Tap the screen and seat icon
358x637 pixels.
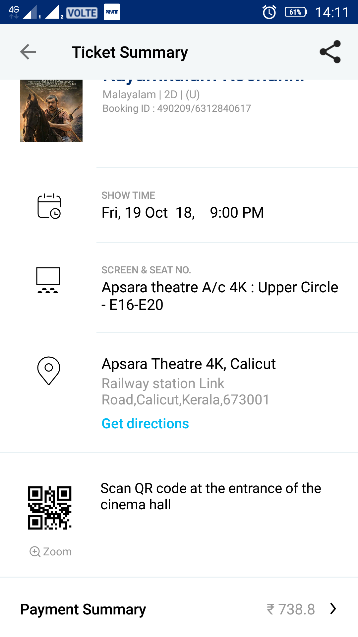pos(48,280)
